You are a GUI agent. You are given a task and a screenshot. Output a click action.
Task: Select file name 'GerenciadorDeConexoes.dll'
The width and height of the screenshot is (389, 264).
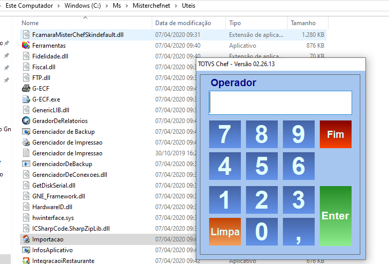pos(70,175)
